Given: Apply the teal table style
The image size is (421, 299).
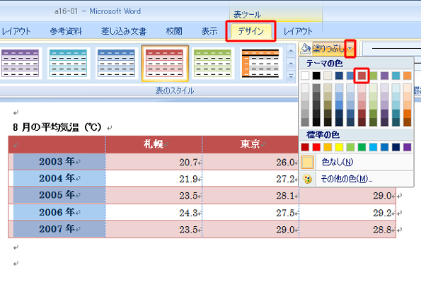Looking at the screenshot, I should [68, 64].
